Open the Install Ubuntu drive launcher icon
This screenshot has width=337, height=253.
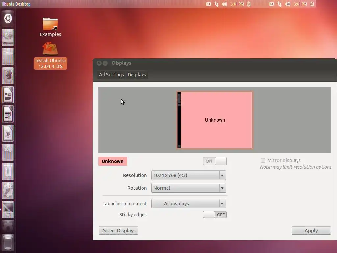(8, 38)
